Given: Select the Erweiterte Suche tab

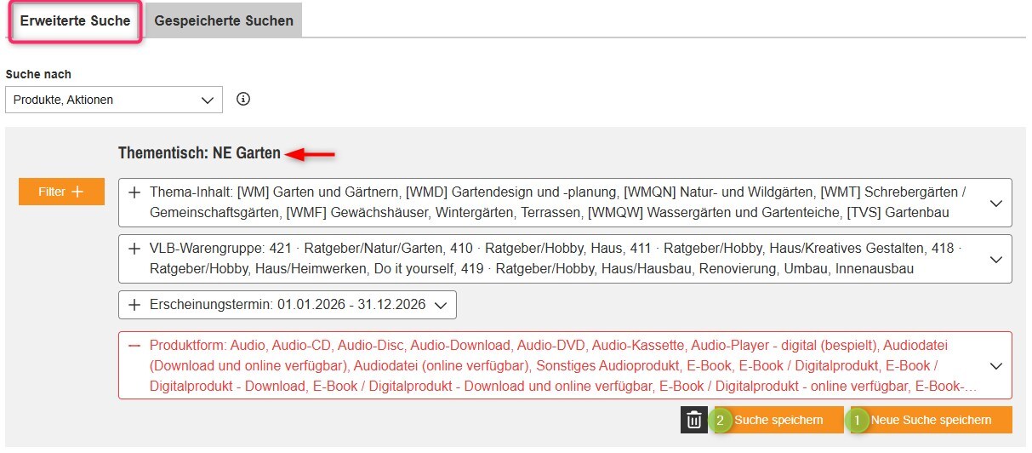Looking at the screenshot, I should pos(75,20).
